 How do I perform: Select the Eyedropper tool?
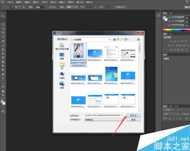coord(3,37)
